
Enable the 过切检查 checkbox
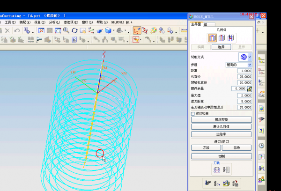coord(192,113)
